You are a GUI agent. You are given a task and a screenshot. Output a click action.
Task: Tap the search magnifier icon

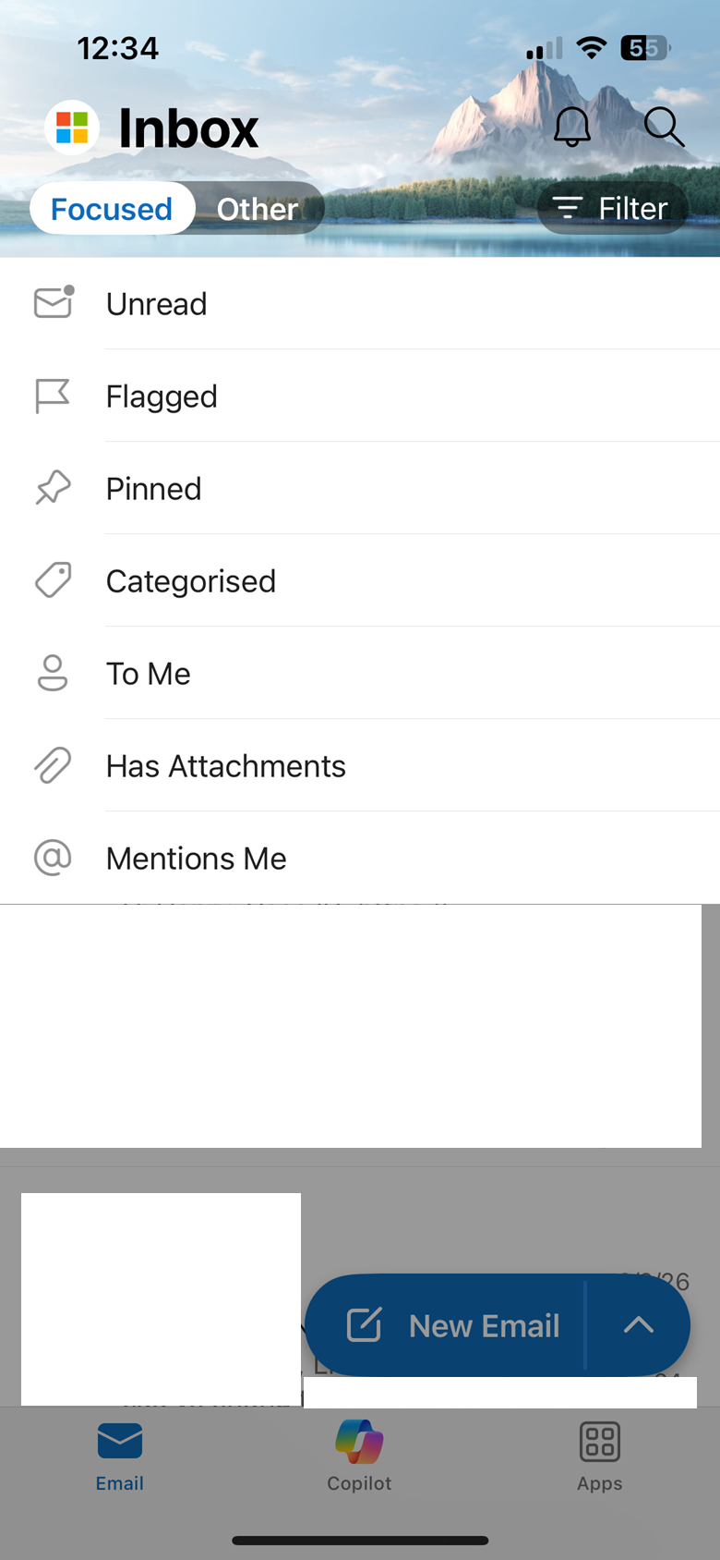(x=664, y=127)
